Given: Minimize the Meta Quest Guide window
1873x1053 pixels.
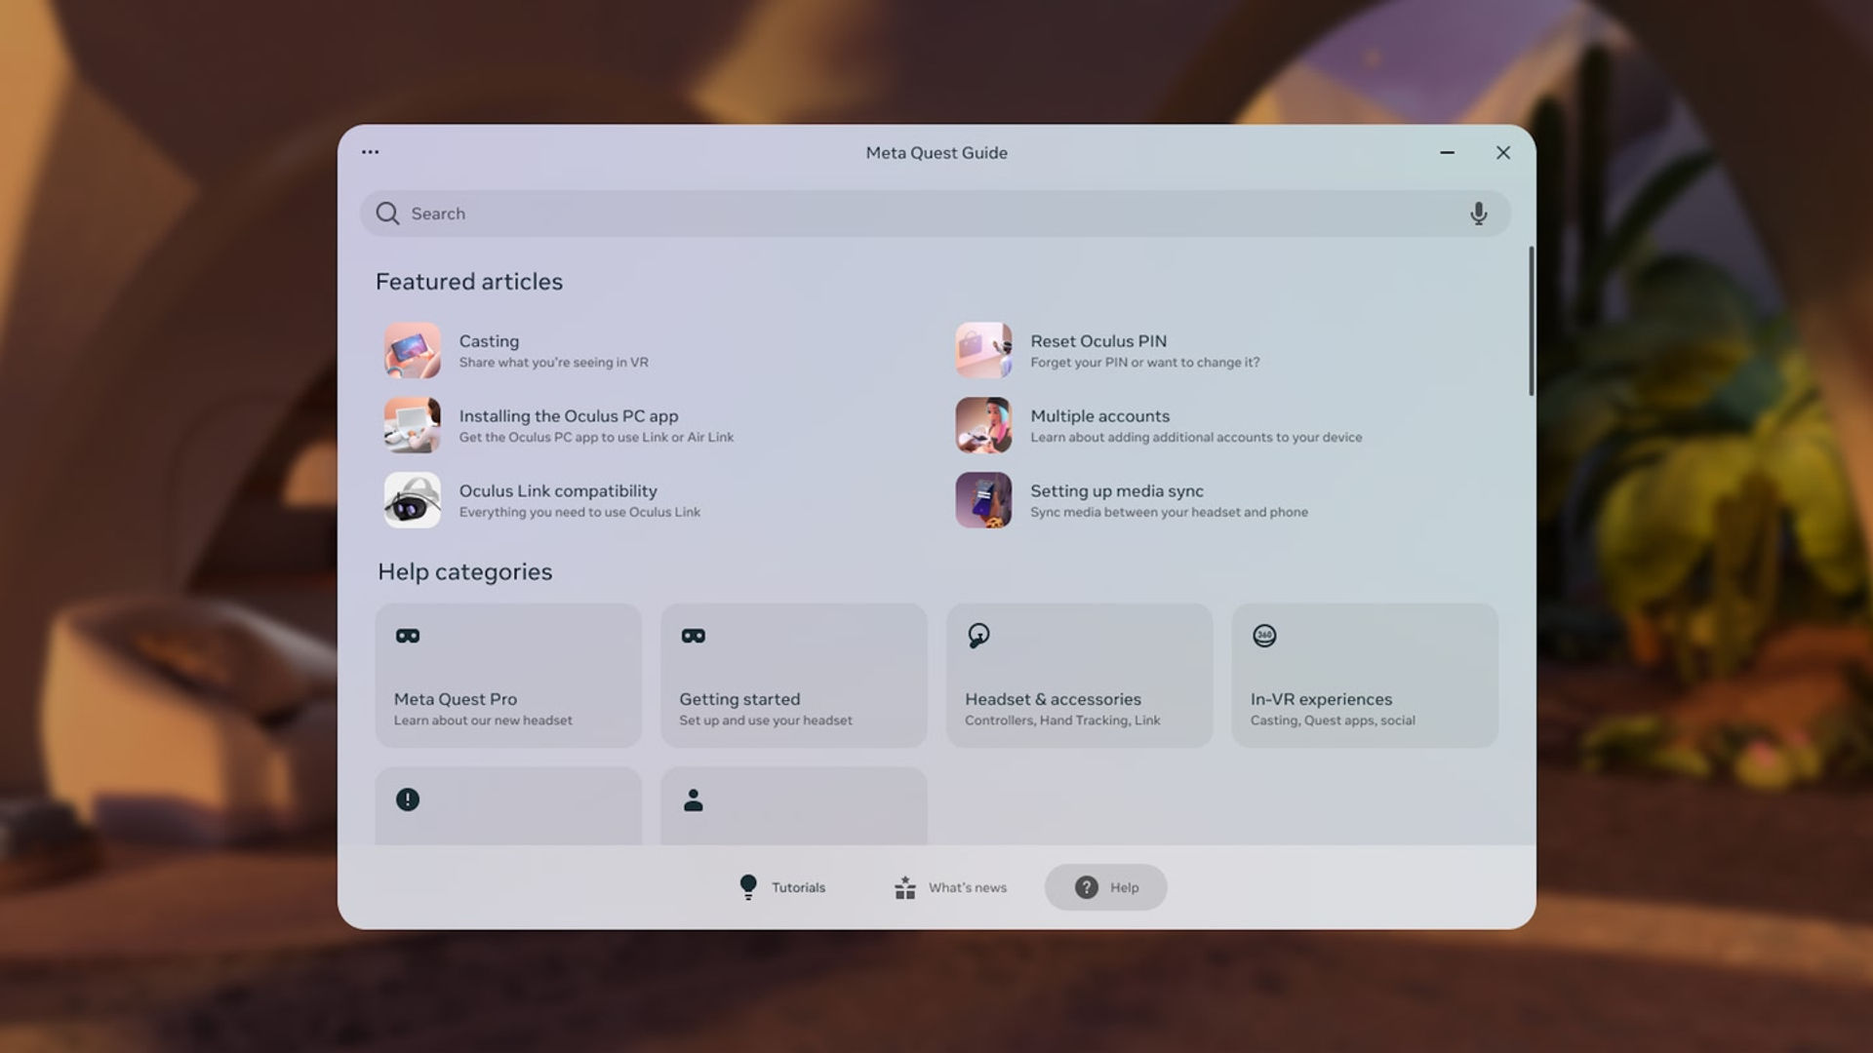Looking at the screenshot, I should click(1448, 153).
